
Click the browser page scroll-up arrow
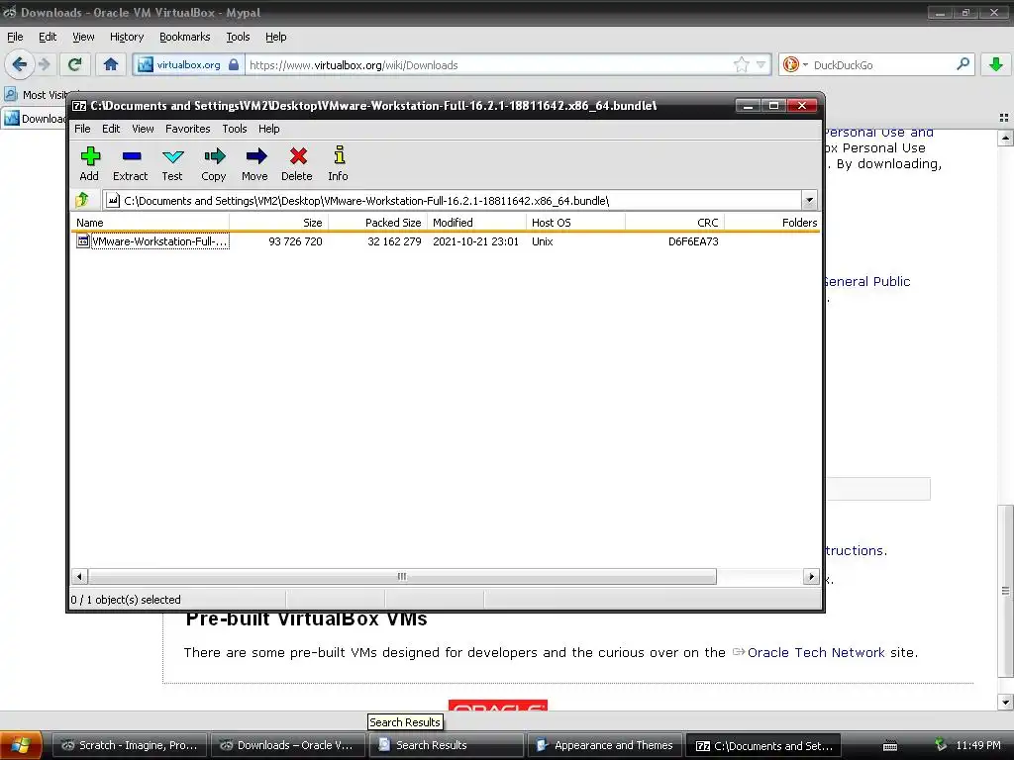point(1005,138)
